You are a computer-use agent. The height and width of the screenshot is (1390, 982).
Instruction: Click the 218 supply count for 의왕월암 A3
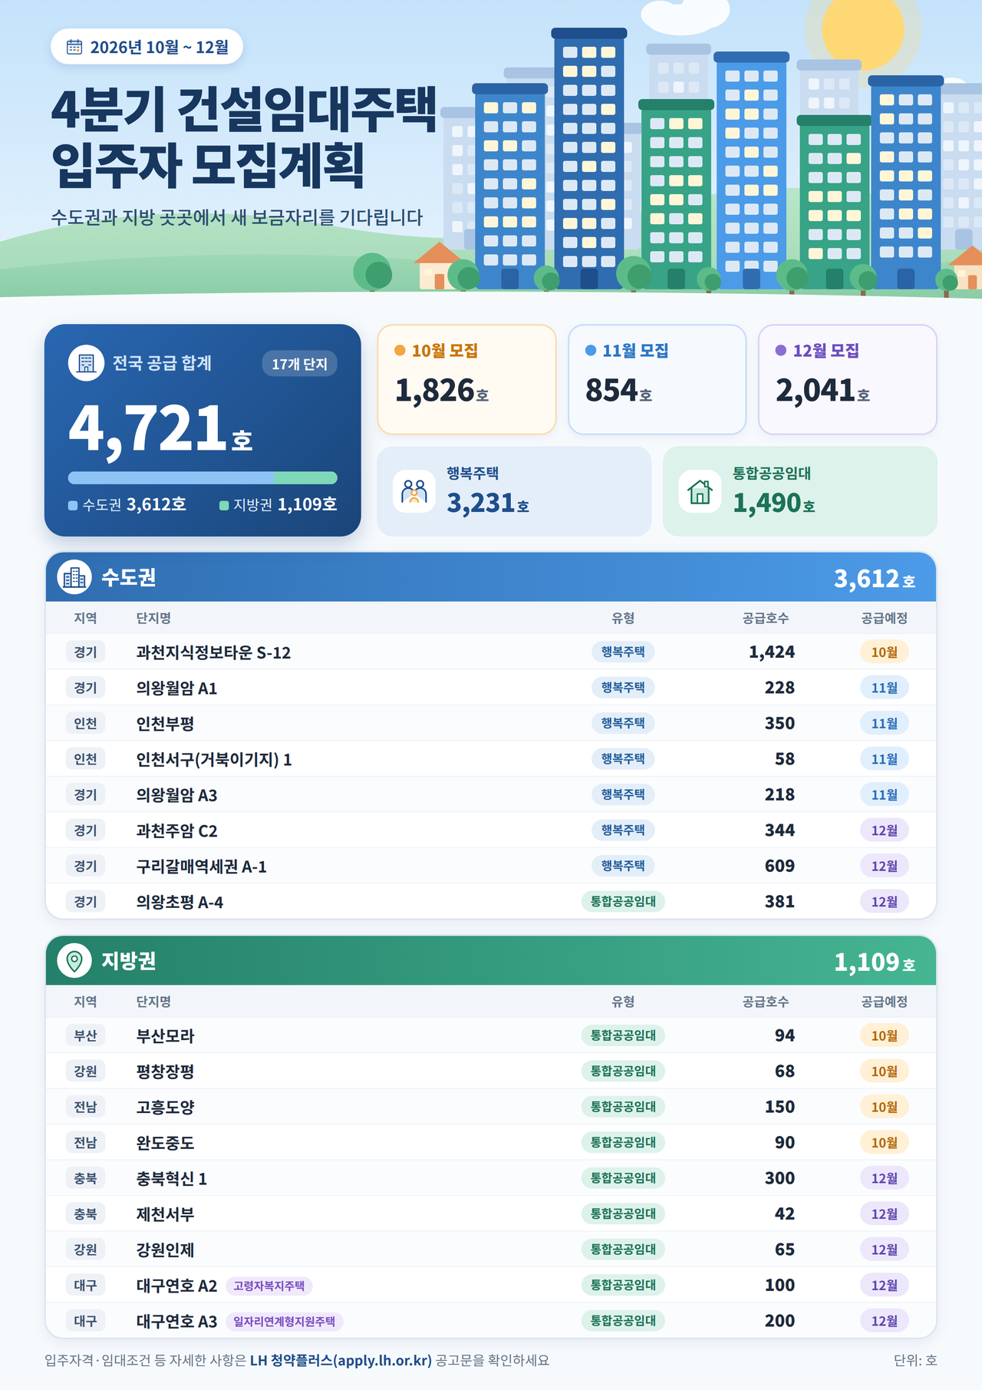pos(779,794)
